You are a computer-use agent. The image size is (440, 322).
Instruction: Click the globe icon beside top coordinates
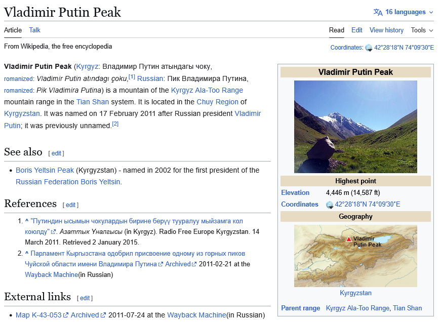coord(369,48)
